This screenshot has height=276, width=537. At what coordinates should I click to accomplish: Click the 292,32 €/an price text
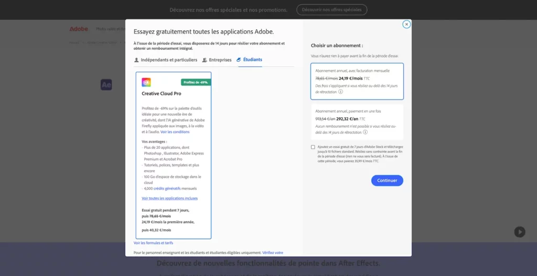[x=347, y=119]
